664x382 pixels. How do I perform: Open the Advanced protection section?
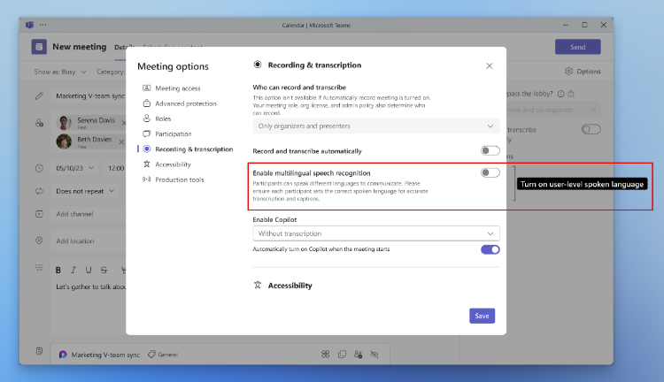[x=180, y=103]
